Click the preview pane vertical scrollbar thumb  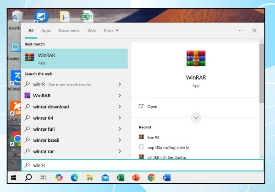point(262,74)
